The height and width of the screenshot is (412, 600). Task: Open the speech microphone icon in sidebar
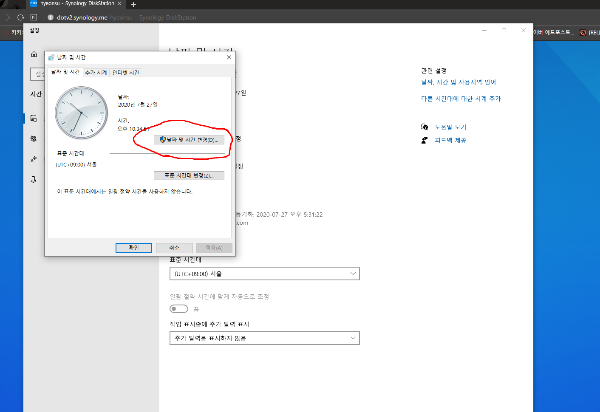34,180
